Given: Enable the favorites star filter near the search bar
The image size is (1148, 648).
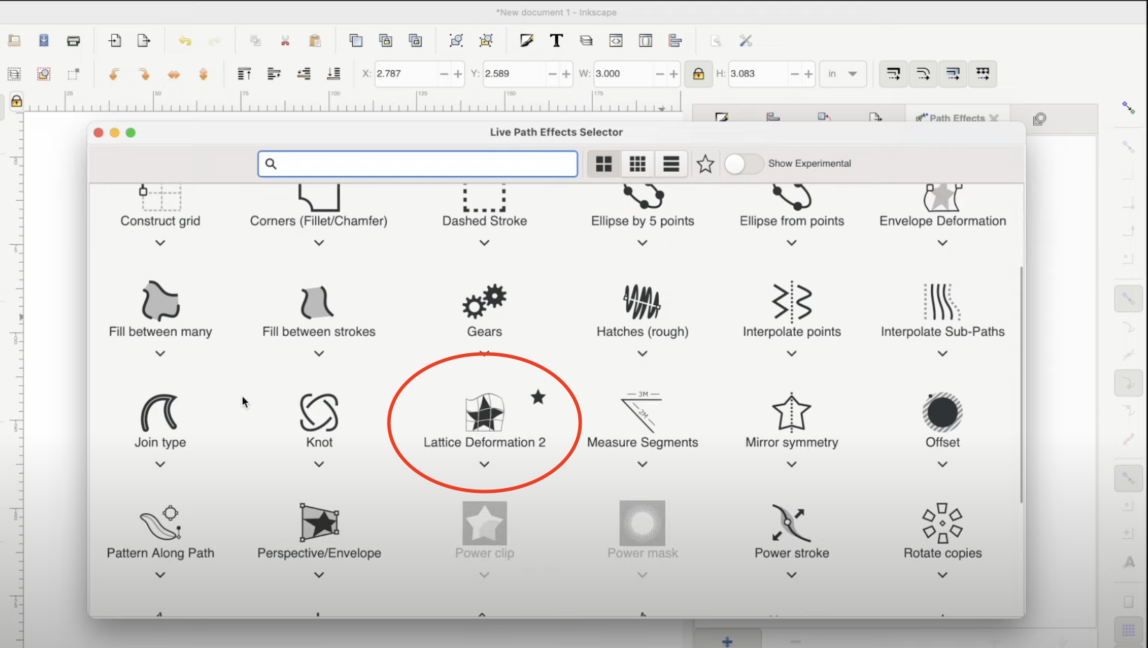Looking at the screenshot, I should [705, 163].
